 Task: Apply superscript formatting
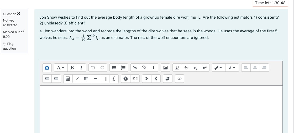[x=204, y=68]
